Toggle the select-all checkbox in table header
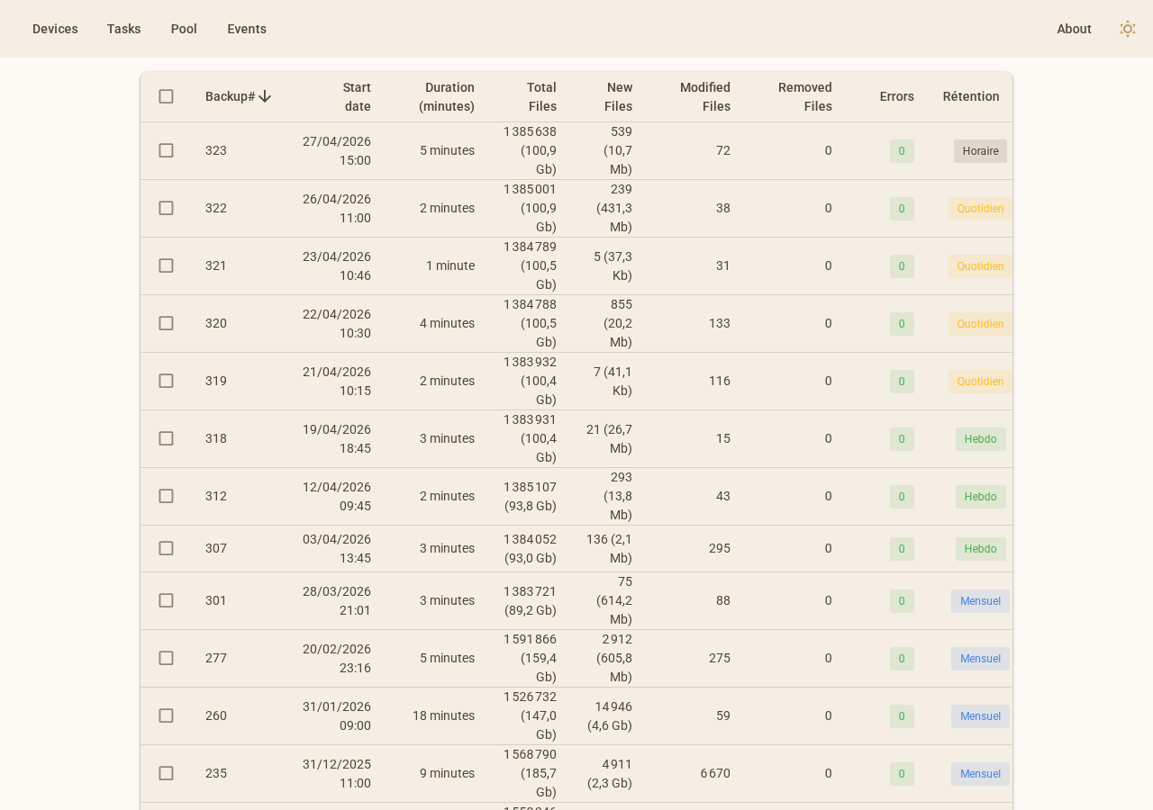Viewport: 1153px width, 810px height. point(166,96)
